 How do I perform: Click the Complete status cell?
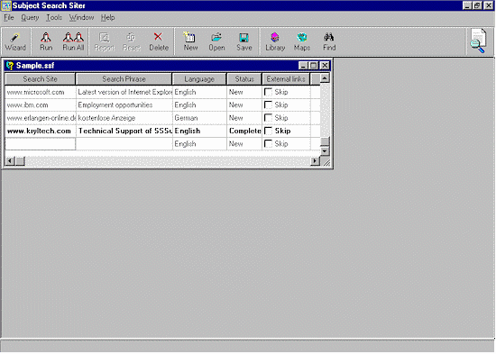[244, 131]
